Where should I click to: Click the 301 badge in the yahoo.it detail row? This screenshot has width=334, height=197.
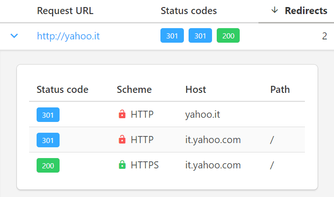click(x=48, y=114)
